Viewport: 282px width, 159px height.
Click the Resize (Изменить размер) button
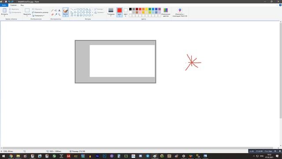point(40,12)
